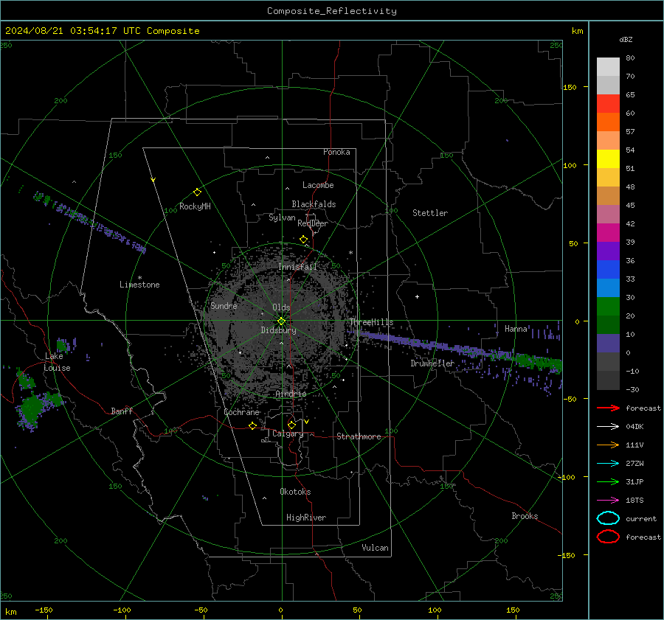
Task: Click the yellow diamond marker below Cochrane
Action: click(x=253, y=425)
